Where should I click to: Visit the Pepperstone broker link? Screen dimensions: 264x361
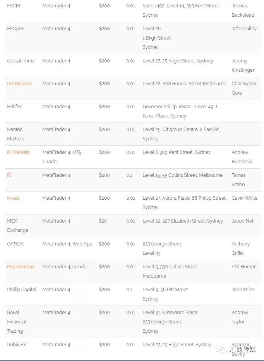pyautogui.click(x=21, y=267)
